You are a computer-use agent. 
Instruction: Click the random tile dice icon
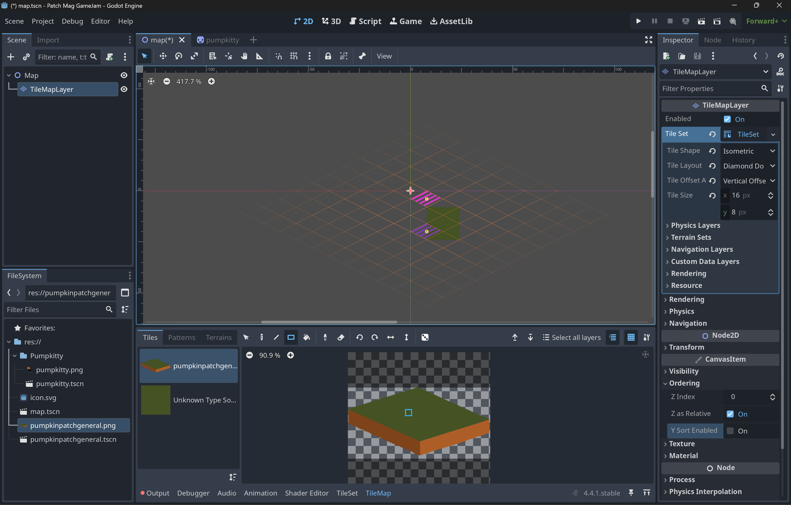(425, 337)
